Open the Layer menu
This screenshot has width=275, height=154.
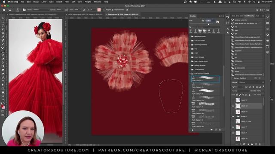point(44,2)
